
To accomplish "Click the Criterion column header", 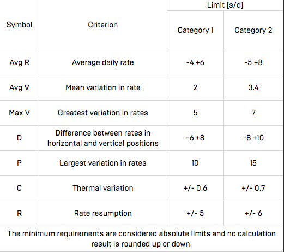I will 103,25.
